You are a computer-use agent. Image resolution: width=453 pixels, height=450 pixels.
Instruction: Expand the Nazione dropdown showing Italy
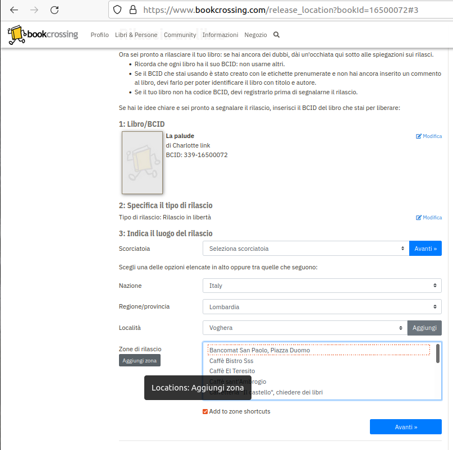pos(322,286)
